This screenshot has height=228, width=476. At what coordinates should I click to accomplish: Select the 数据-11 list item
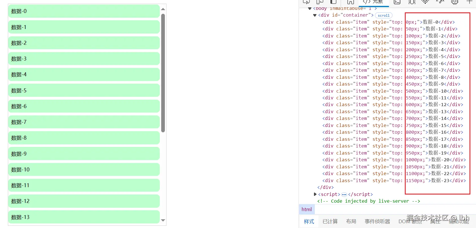pos(84,185)
